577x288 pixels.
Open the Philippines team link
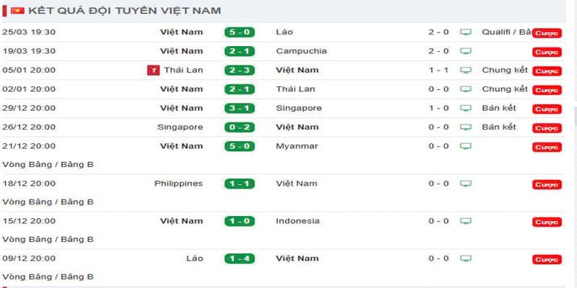(x=178, y=184)
